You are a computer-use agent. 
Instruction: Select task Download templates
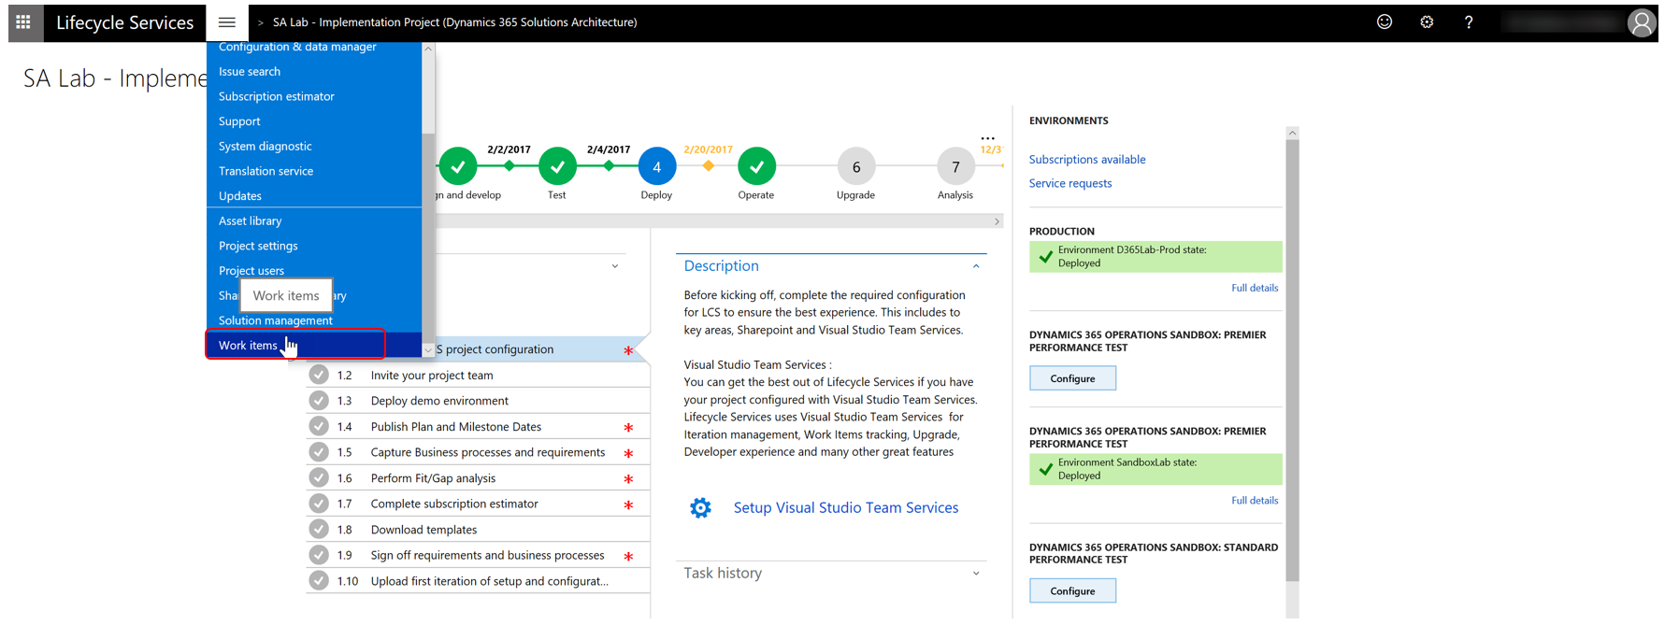[478, 529]
